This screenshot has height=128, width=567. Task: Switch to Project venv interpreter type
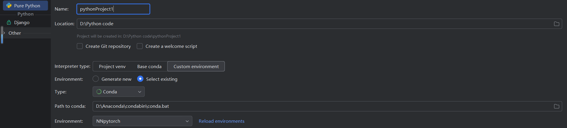pyautogui.click(x=112, y=66)
